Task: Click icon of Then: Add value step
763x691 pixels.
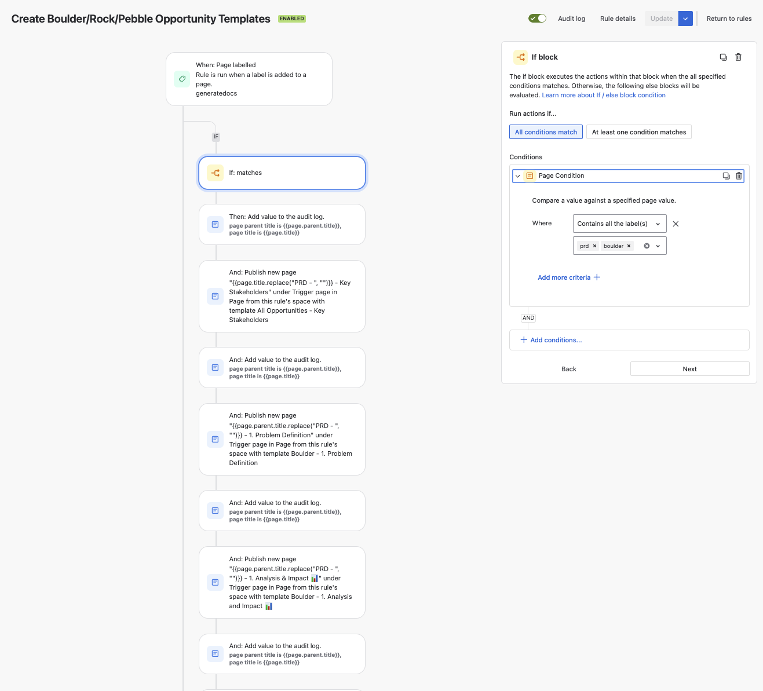Action: point(216,224)
